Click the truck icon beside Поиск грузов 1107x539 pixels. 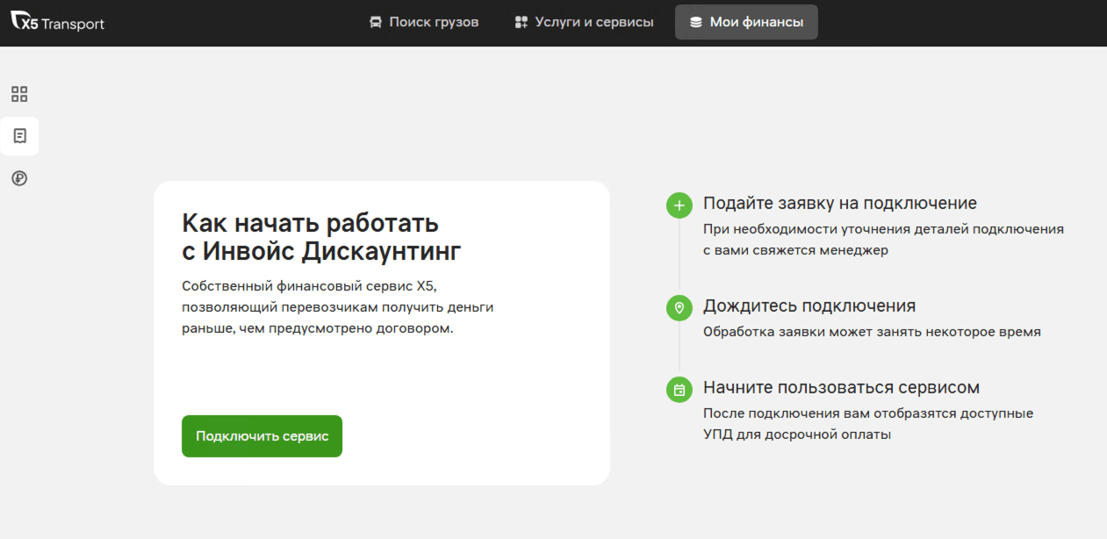[x=376, y=22]
